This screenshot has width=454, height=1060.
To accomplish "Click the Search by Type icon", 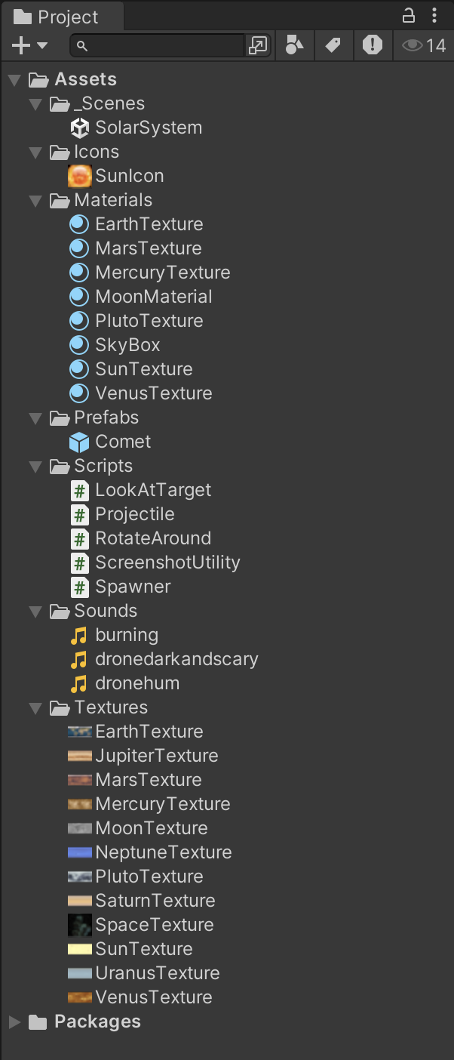I will coord(294,45).
